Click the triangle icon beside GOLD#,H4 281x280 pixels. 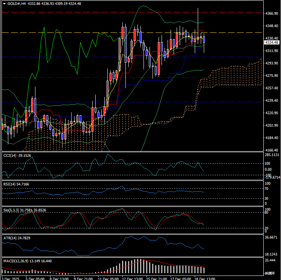click(3, 3)
